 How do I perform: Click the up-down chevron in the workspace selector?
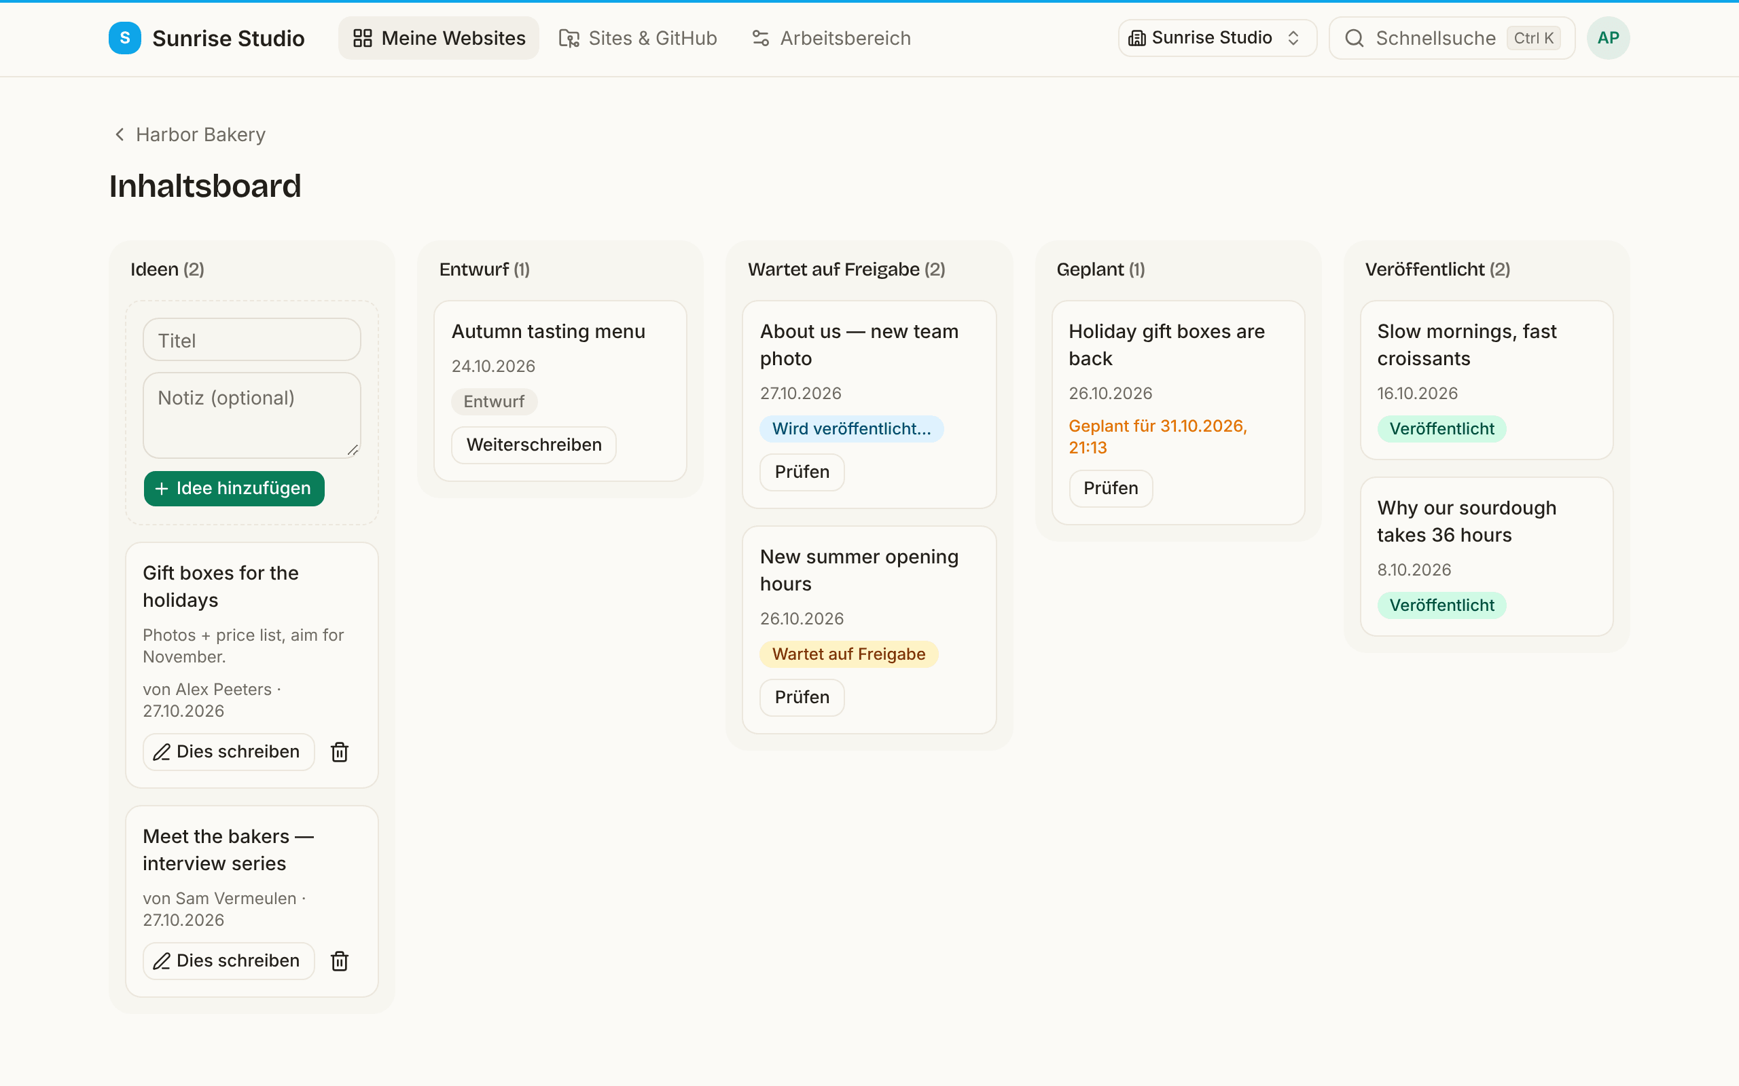point(1293,38)
